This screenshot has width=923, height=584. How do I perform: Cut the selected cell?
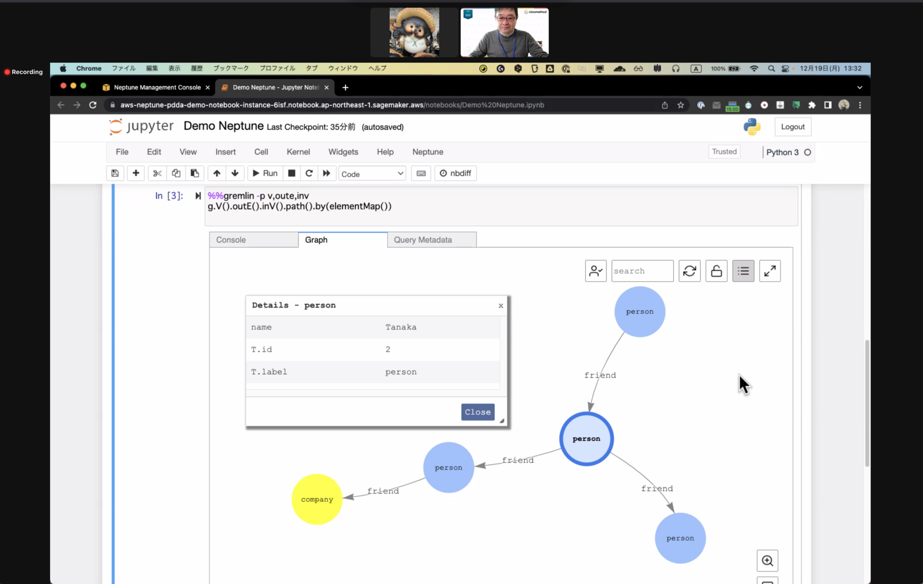[156, 173]
